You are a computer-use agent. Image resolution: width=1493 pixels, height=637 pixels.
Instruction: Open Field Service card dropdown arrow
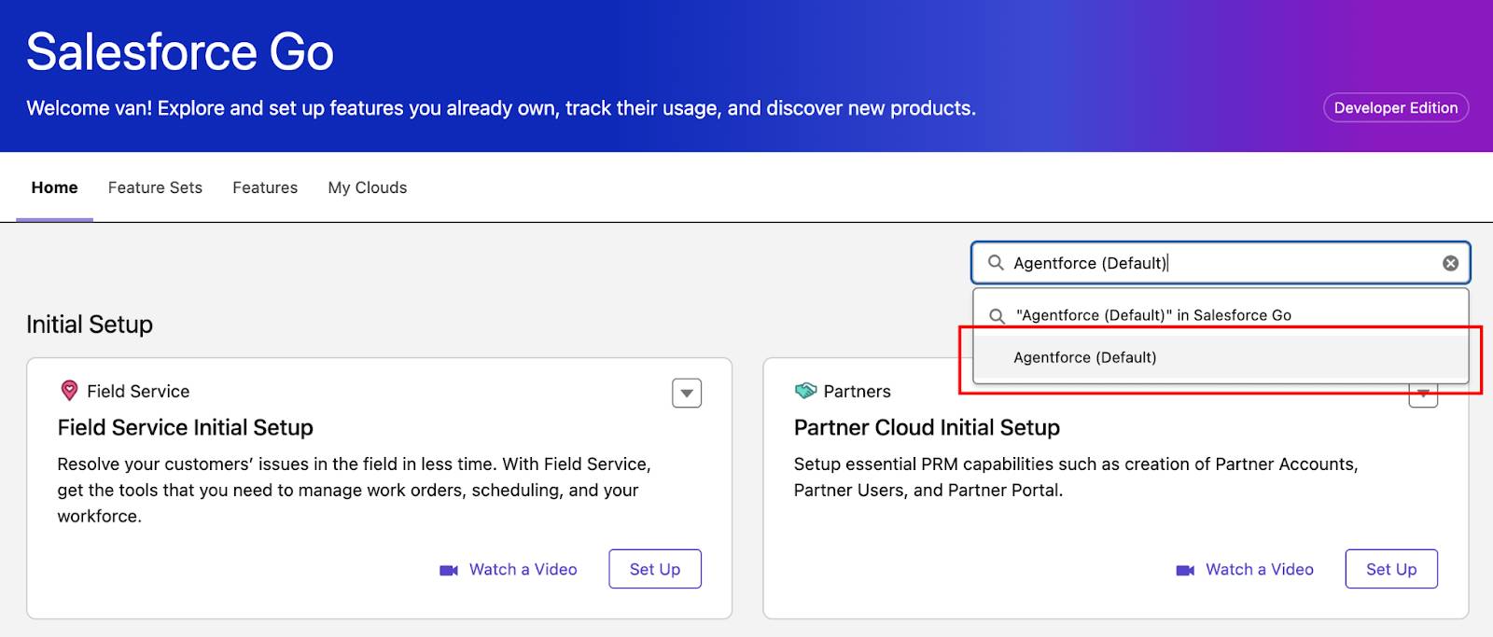coord(687,394)
